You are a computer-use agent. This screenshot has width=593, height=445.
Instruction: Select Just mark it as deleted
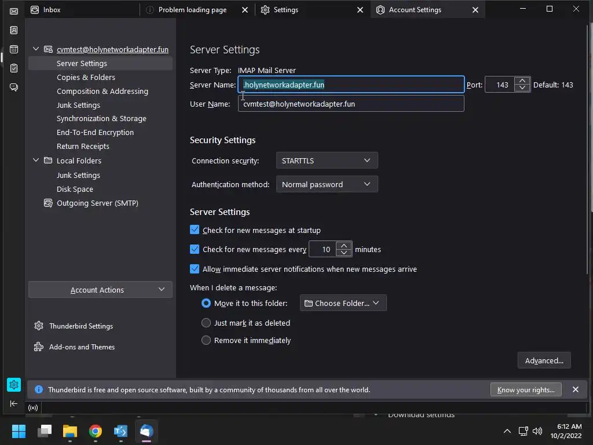pos(206,323)
